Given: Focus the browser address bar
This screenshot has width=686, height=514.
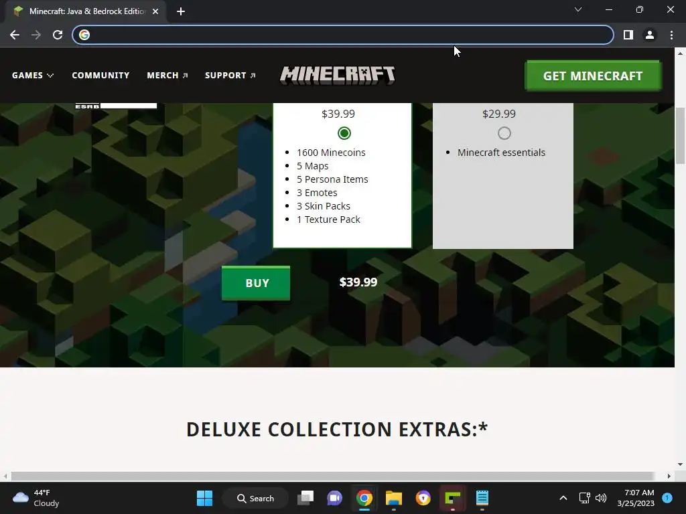Looking at the screenshot, I should 343,35.
